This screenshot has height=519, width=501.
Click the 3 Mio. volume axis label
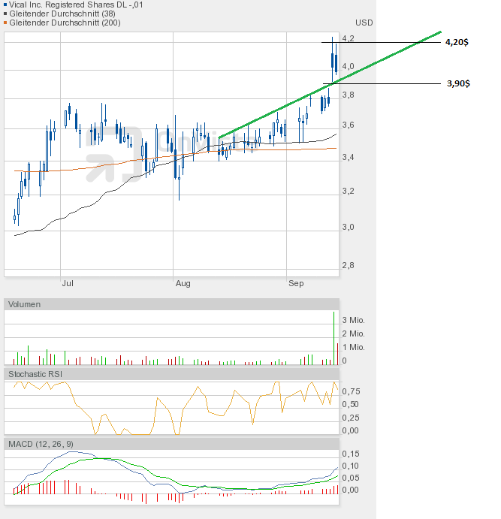(x=354, y=320)
